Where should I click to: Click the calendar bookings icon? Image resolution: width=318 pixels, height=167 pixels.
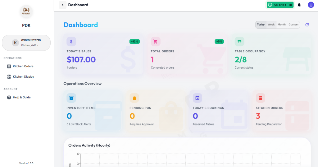tap(197, 98)
